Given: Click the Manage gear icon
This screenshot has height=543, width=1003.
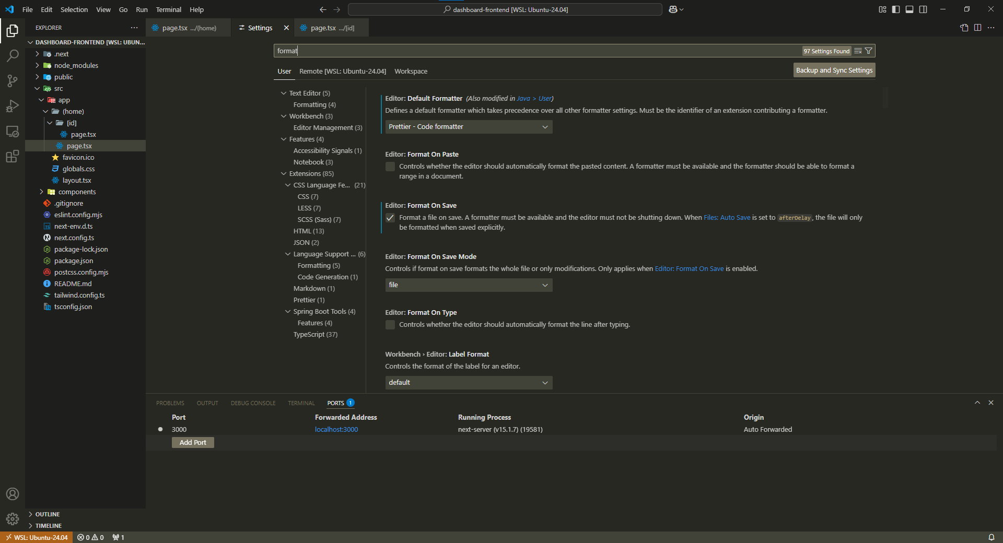Looking at the screenshot, I should click(x=13, y=519).
